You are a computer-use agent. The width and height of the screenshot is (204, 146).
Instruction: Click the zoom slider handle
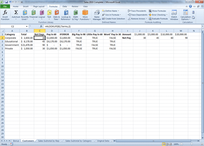(x=191, y=144)
